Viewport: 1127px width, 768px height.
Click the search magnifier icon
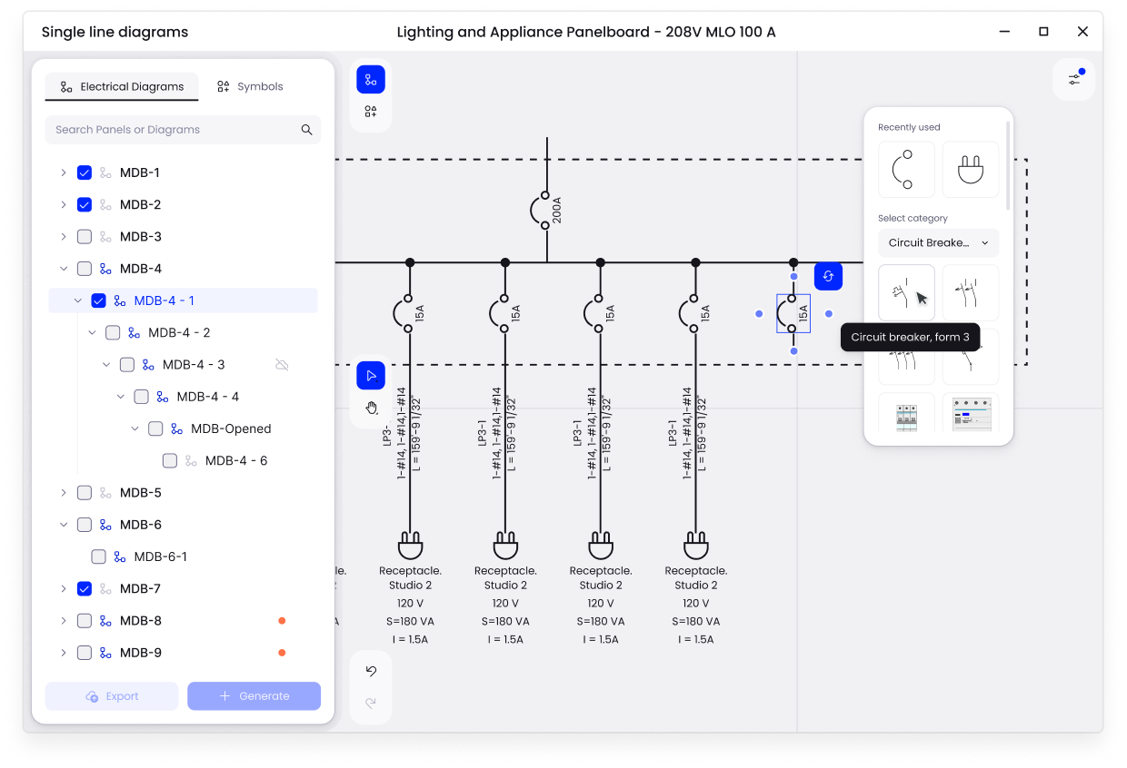tap(306, 130)
